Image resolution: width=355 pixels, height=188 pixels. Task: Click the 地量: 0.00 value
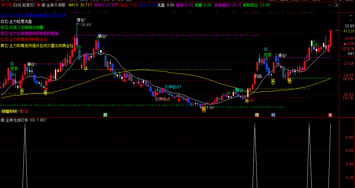coord(203,5)
